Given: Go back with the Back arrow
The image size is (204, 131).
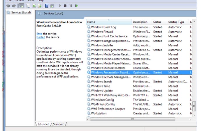Looking at the screenshot, I should (x=8, y=6).
